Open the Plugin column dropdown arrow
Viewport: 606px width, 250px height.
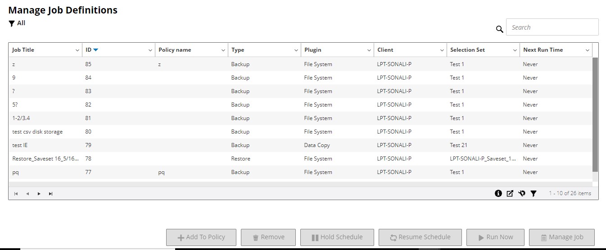pos(369,50)
